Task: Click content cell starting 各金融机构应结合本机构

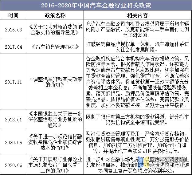Action: [138, 82]
